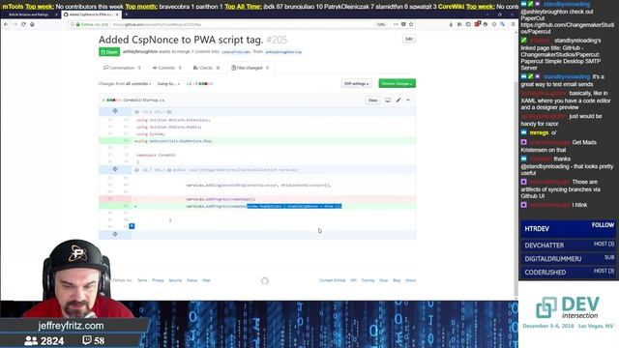Expand the hidden lines below the diff's end
This screenshot has width=619, height=348.
[115, 234]
